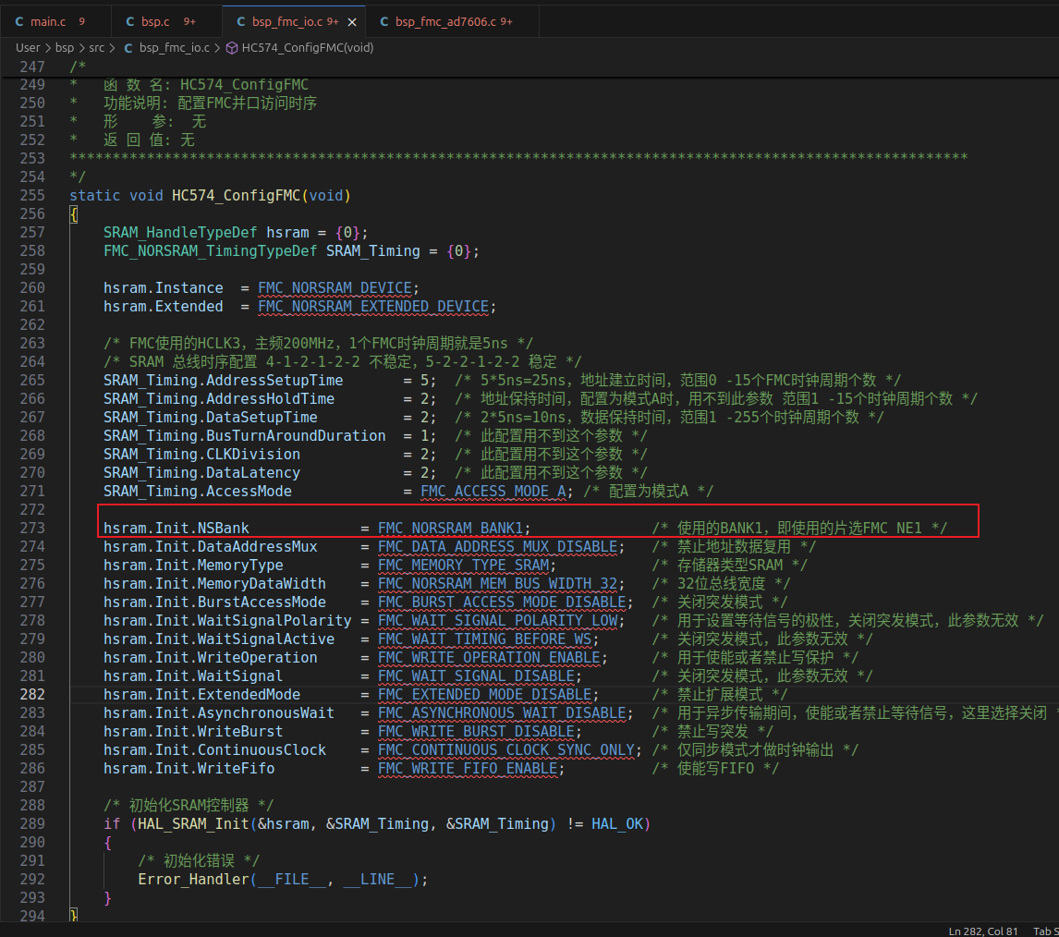
Task: Click hsram.Init.WriteFifo field
Action: coord(189,769)
